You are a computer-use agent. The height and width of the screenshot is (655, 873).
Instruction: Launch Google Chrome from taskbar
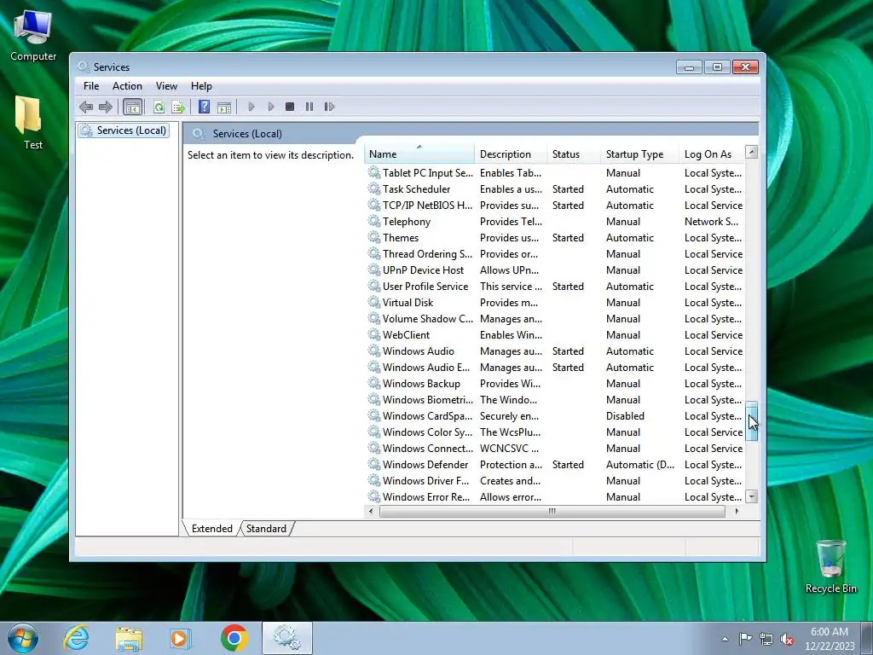pyautogui.click(x=234, y=638)
